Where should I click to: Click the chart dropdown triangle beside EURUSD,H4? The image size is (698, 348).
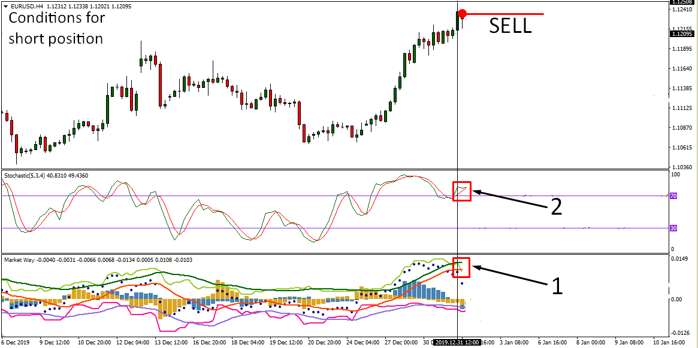4,7
